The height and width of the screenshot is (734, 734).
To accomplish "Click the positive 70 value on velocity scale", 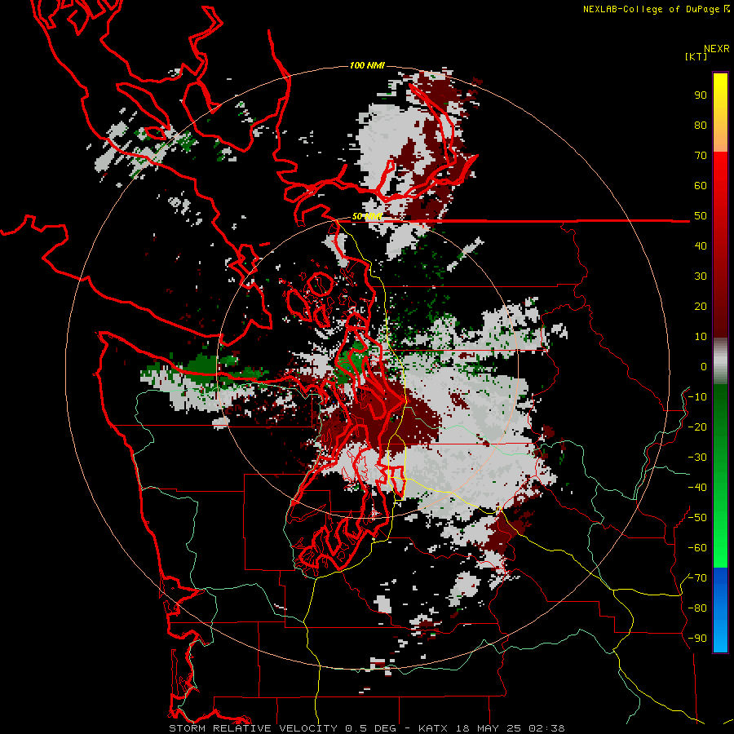I will (x=701, y=156).
